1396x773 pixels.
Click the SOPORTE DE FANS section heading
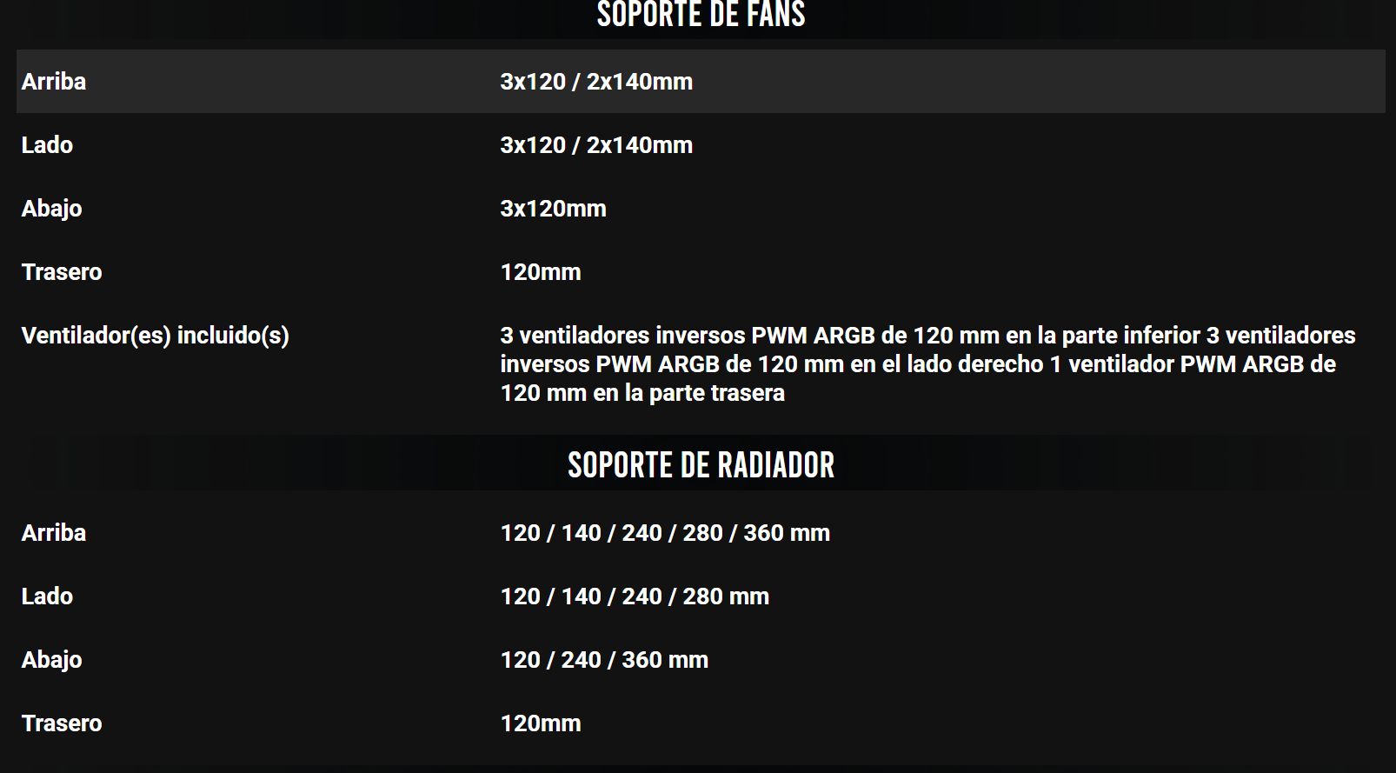[x=701, y=15]
